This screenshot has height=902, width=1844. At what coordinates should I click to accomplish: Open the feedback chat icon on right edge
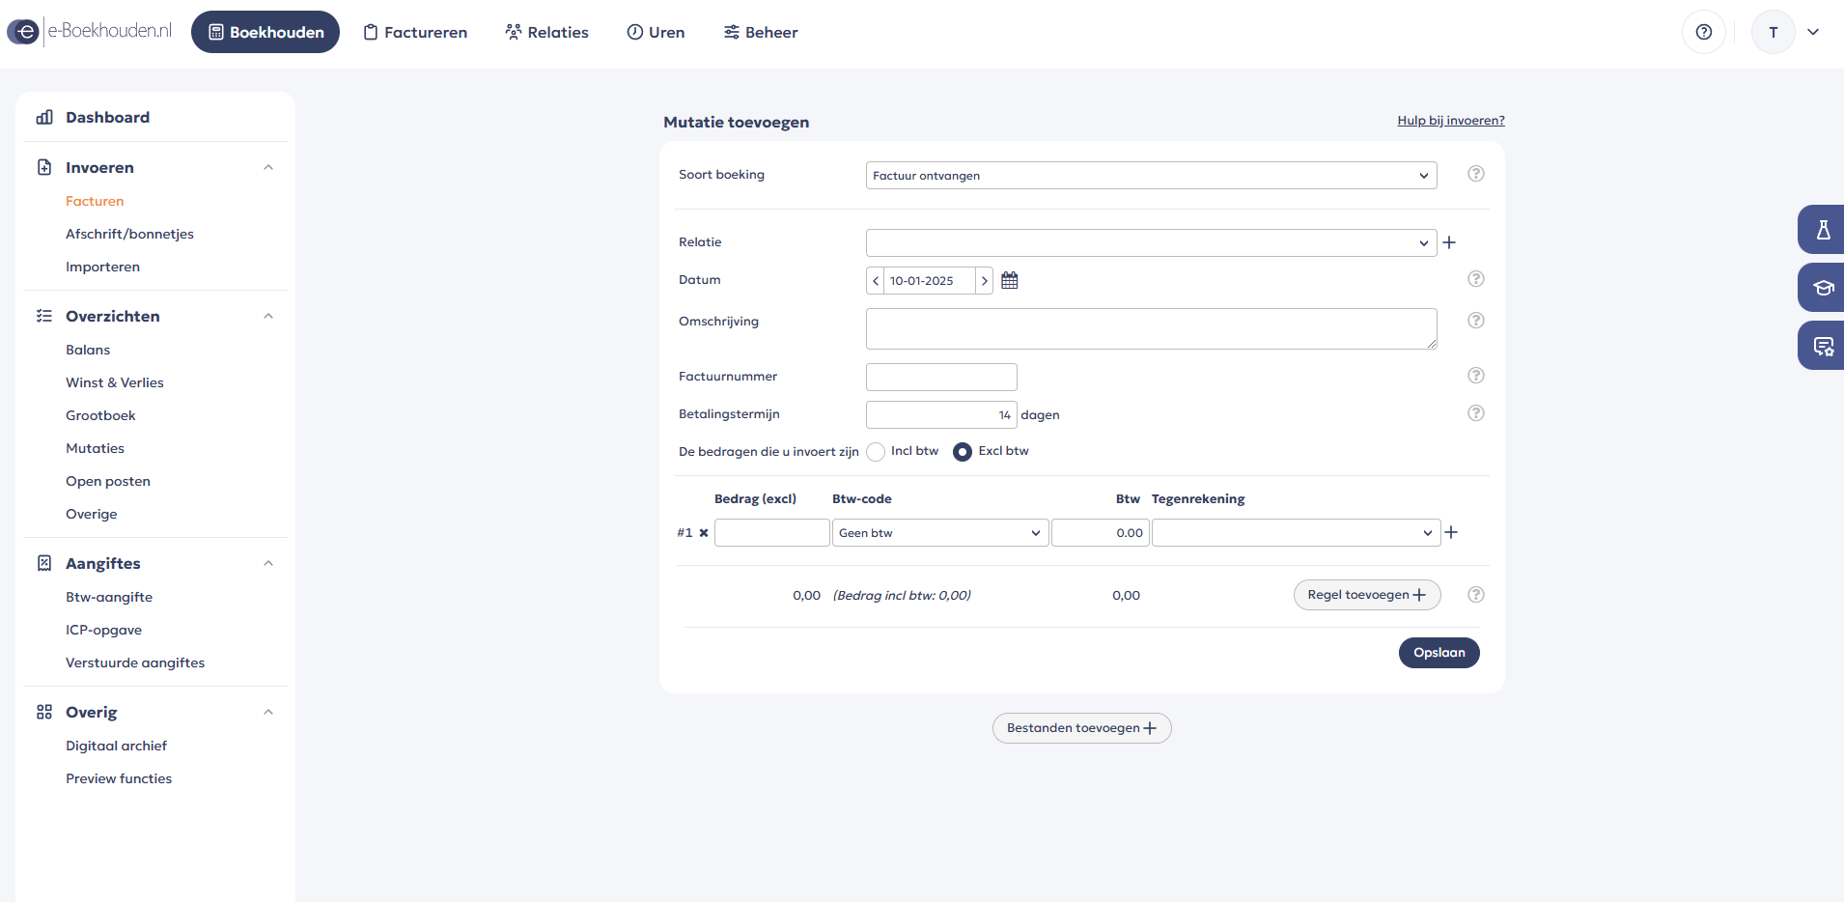1823,346
